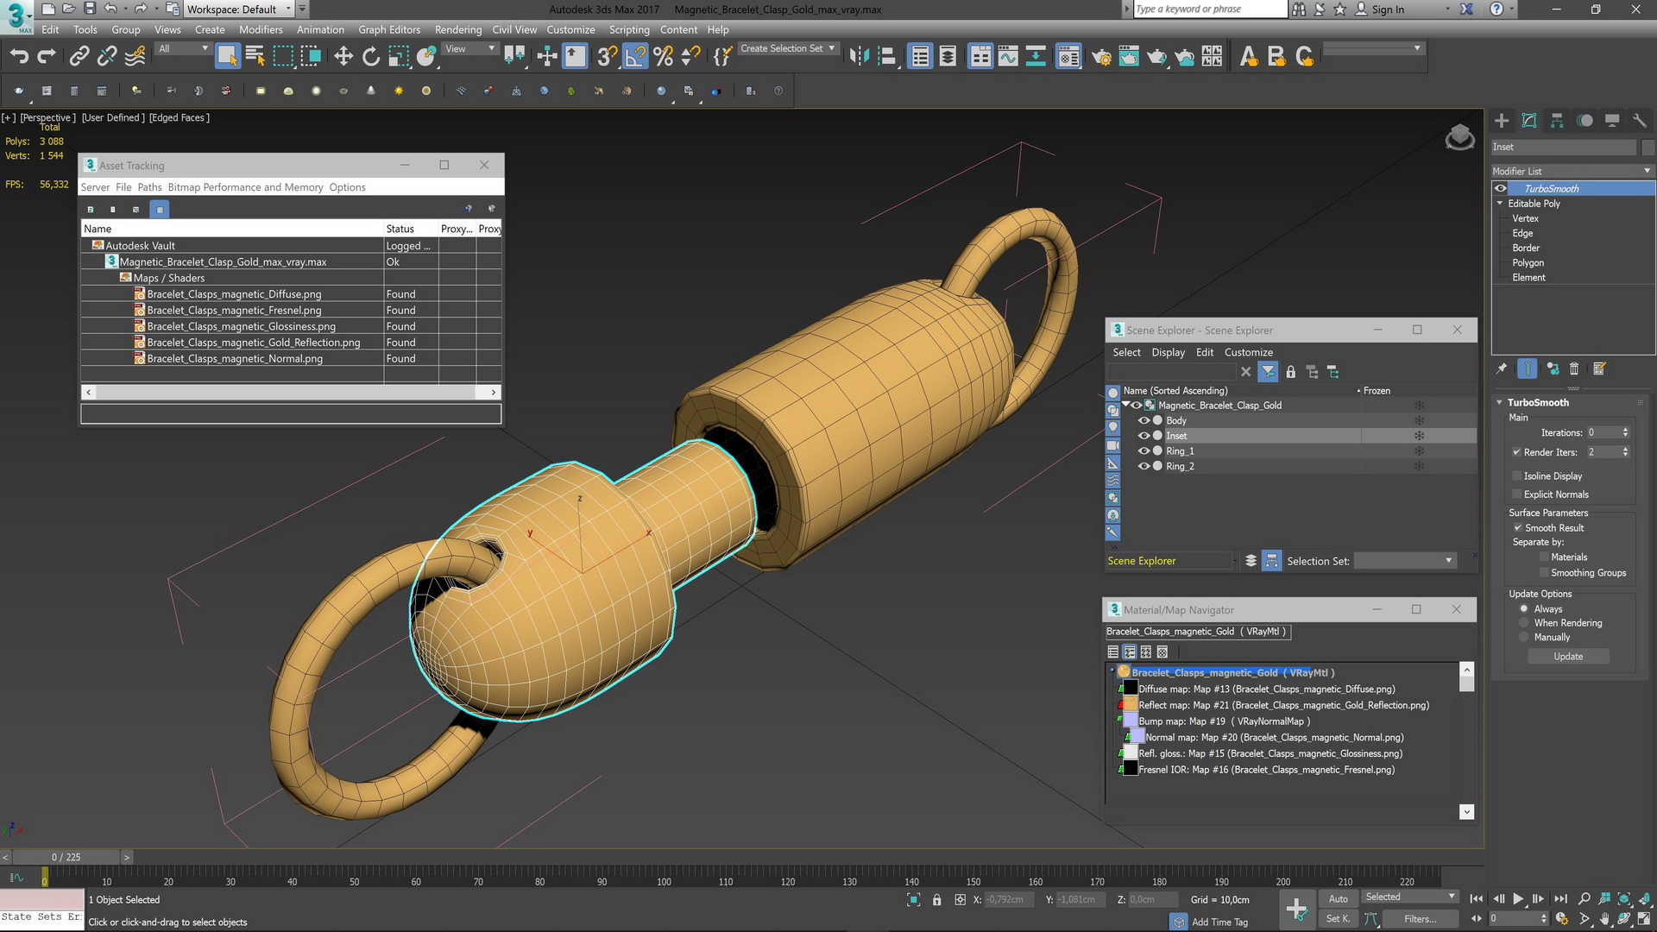1657x932 pixels.
Task: Click Sign In link
Action: pos(1388,9)
